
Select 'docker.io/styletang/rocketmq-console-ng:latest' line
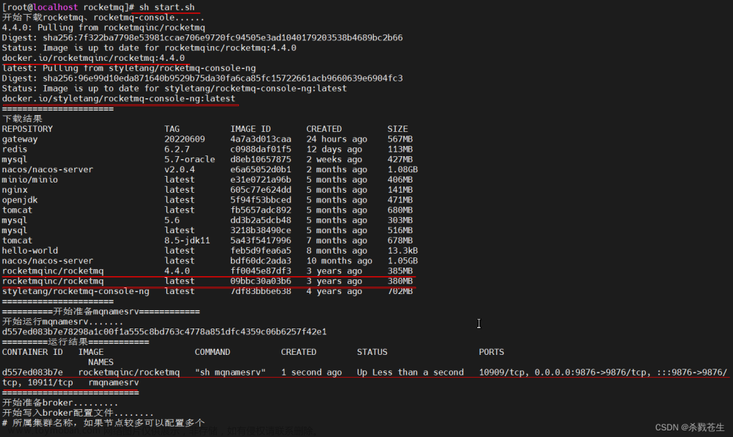tap(119, 98)
